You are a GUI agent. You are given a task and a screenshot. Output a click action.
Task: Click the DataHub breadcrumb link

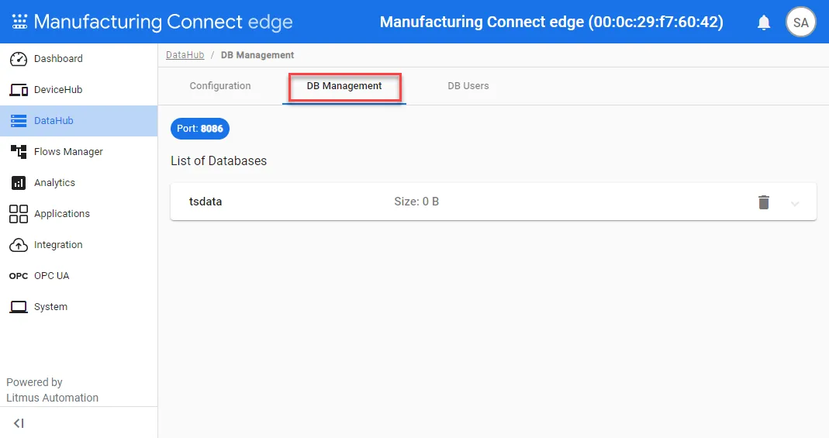185,55
